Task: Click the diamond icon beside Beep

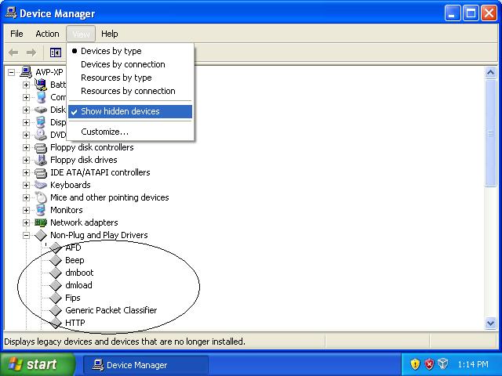Action: coord(56,260)
